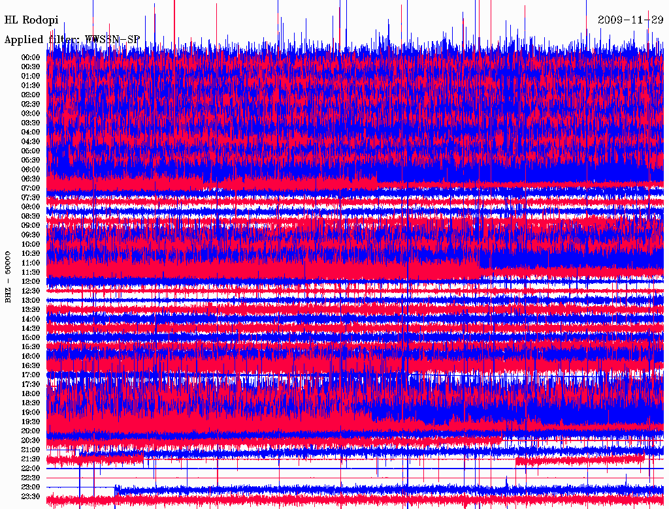669x509 pixels.
Task: Select the 23:00 time label
Action: (31, 487)
